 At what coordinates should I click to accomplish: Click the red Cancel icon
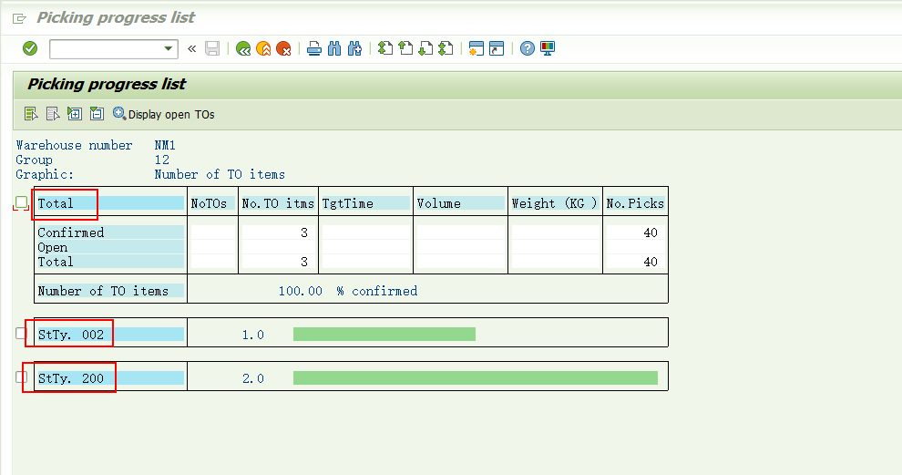coord(283,49)
